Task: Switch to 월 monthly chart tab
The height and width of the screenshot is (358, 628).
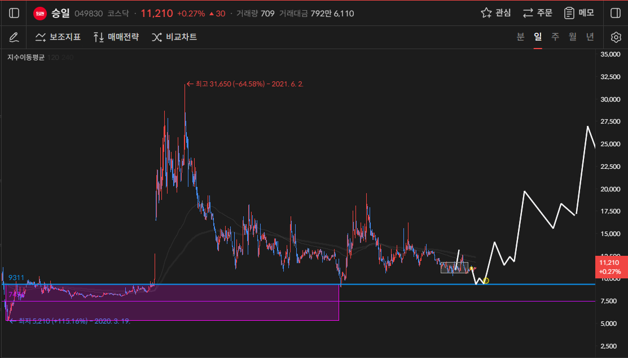Action: [x=573, y=37]
